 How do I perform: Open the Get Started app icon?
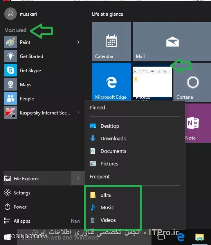(x=11, y=56)
